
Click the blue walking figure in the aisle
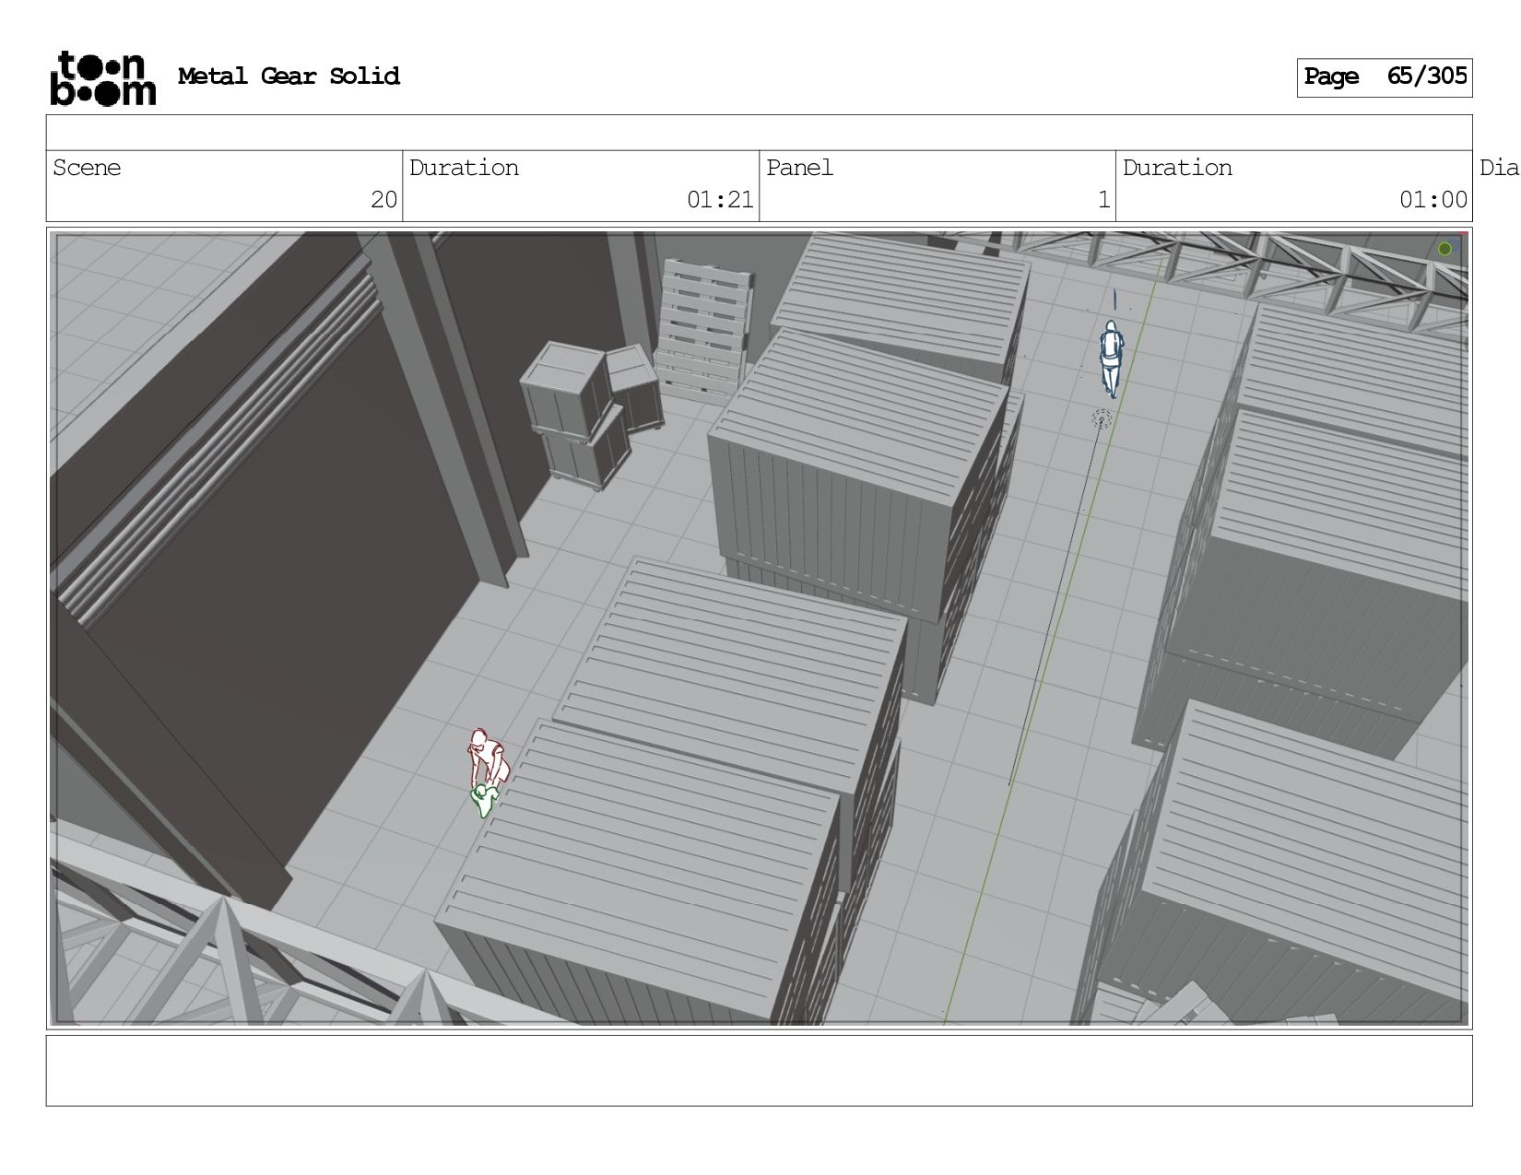(1112, 358)
